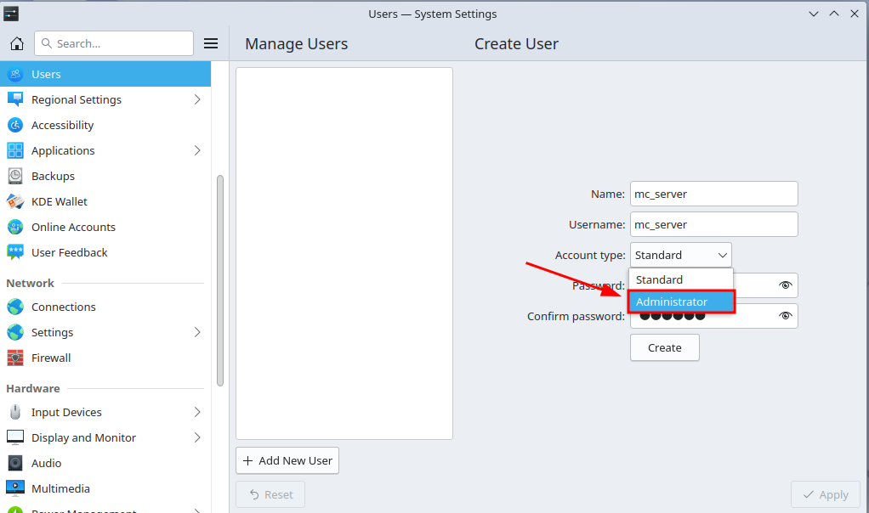Show the password with eye icon
The image size is (869, 513).
coord(786,285)
